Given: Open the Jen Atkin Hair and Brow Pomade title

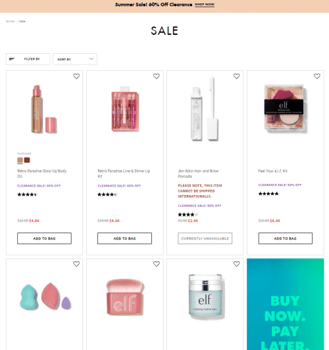Looking at the screenshot, I should [198, 173].
